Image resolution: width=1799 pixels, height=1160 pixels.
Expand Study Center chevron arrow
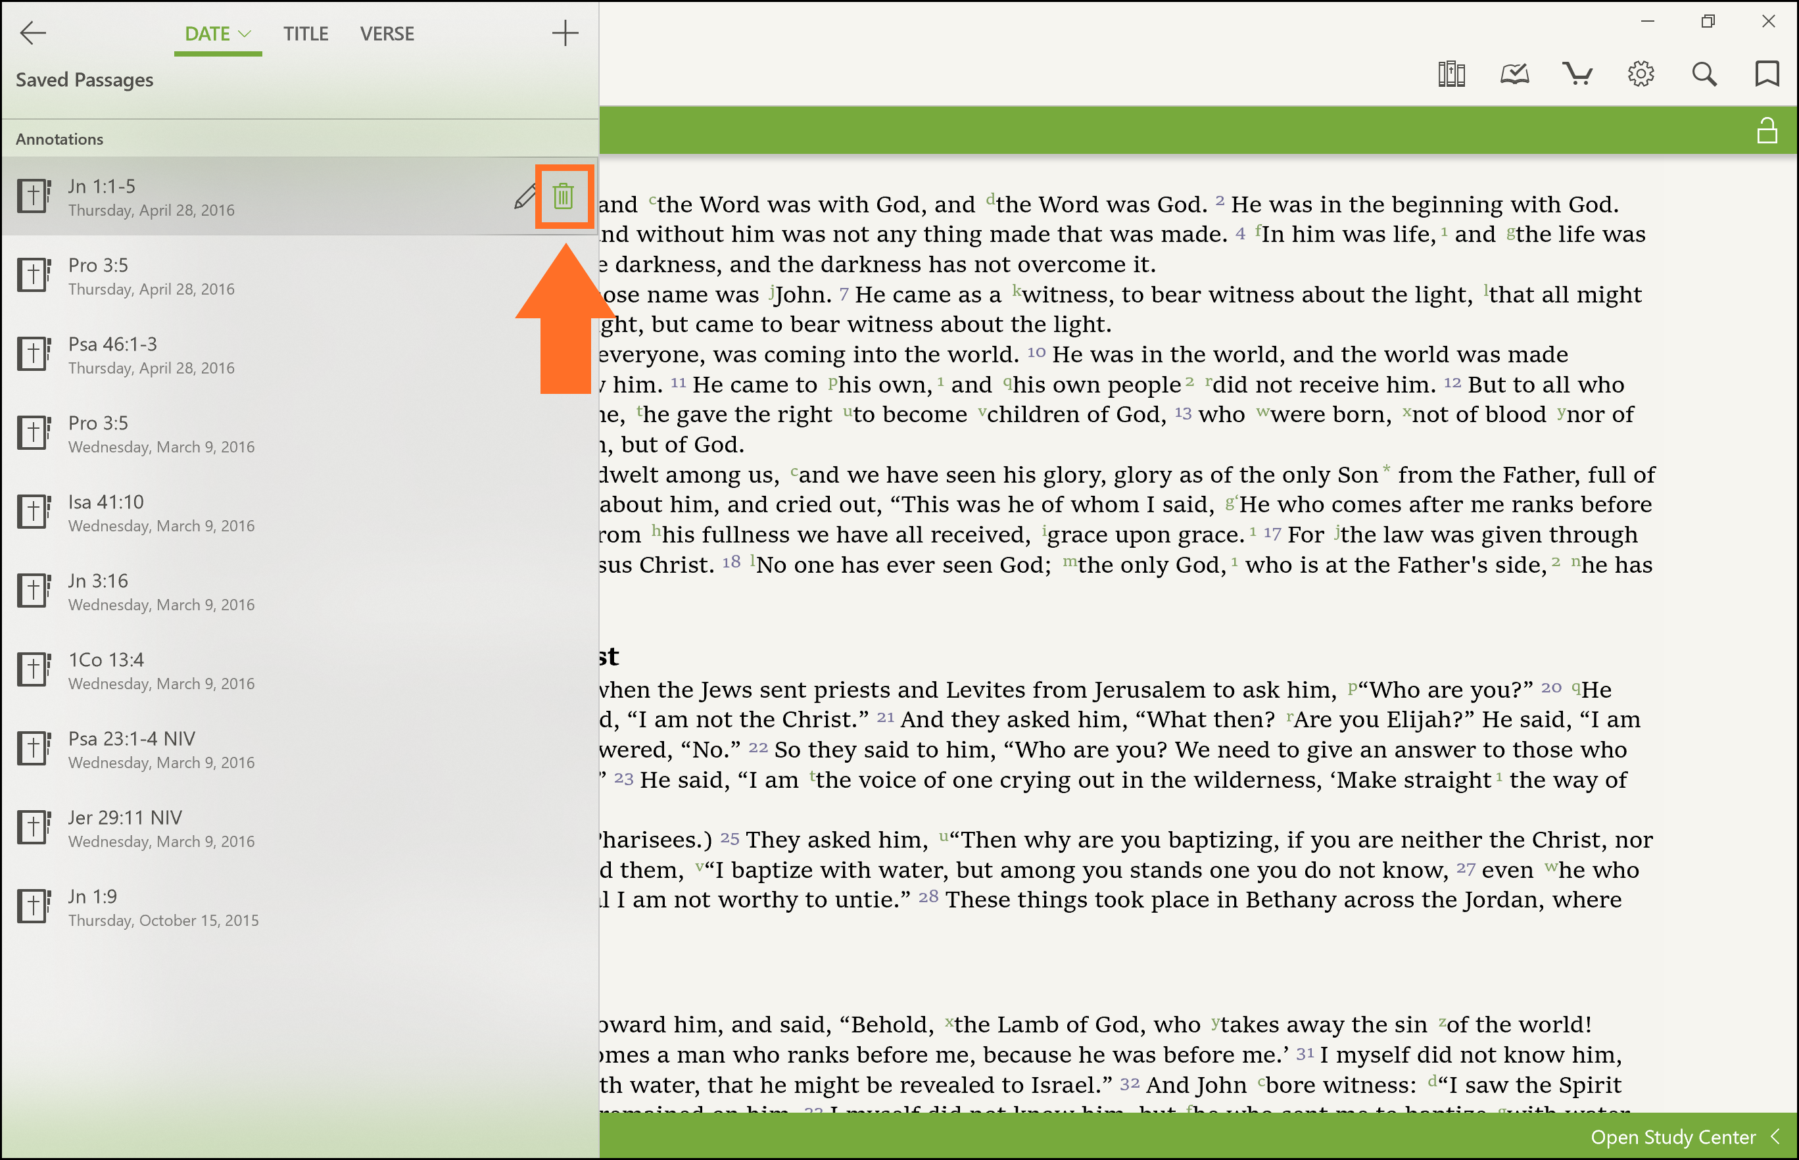(1775, 1136)
